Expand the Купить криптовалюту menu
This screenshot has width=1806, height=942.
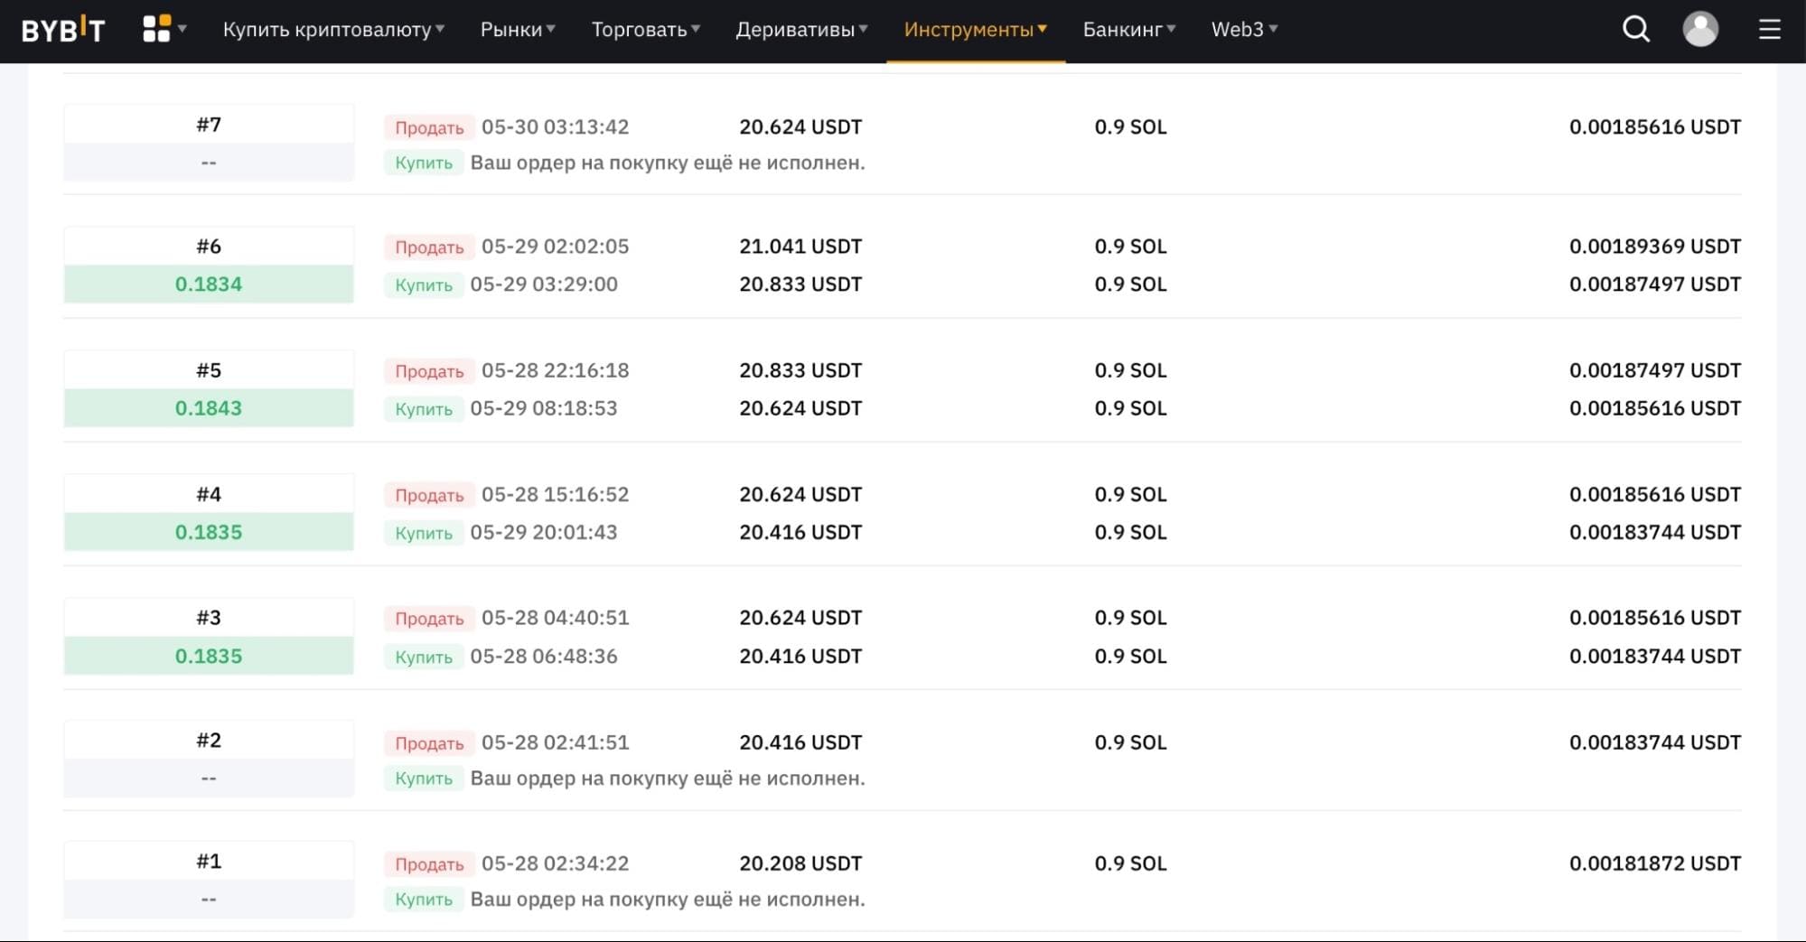[333, 30]
